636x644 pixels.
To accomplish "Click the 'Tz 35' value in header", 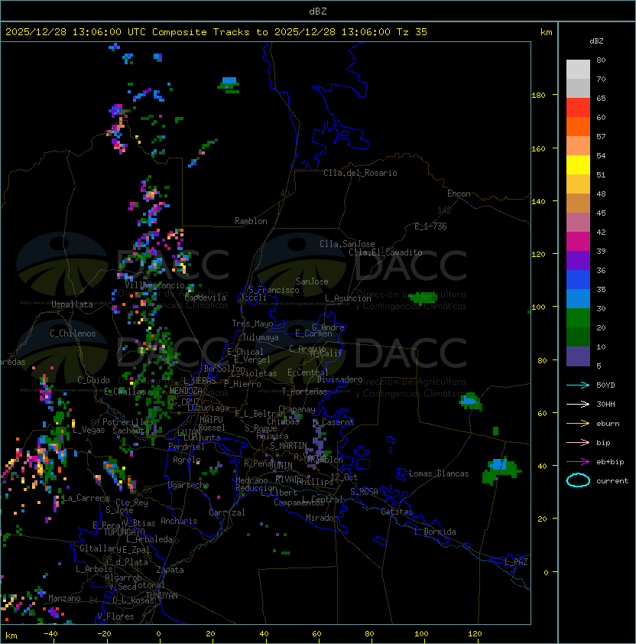I will click(x=412, y=32).
